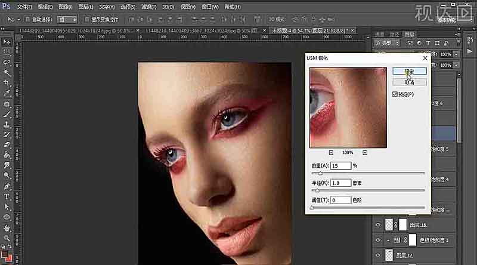Open the layer opacity 100% dropdown arrow
The image size is (477, 265).
click(456, 54)
